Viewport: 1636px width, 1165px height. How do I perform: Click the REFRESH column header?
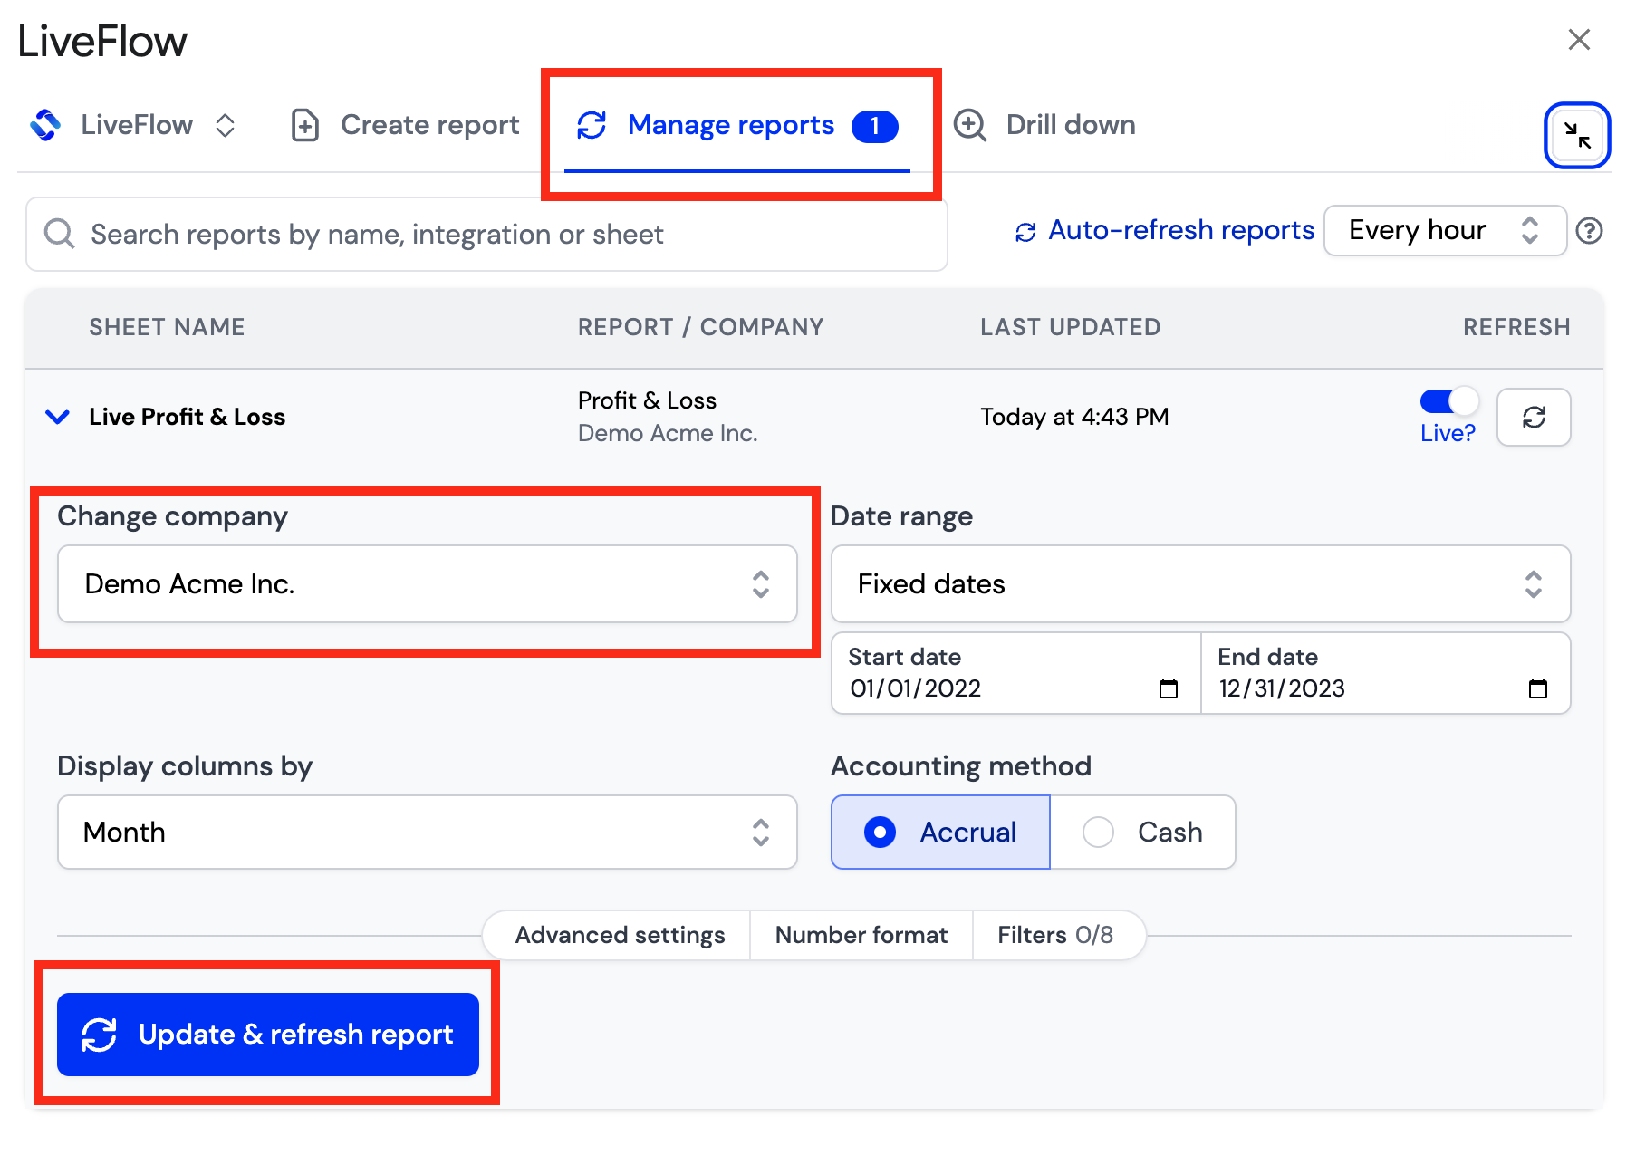[1516, 327]
